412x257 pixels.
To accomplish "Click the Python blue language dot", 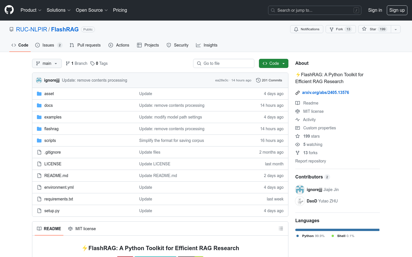I will (298, 236).
